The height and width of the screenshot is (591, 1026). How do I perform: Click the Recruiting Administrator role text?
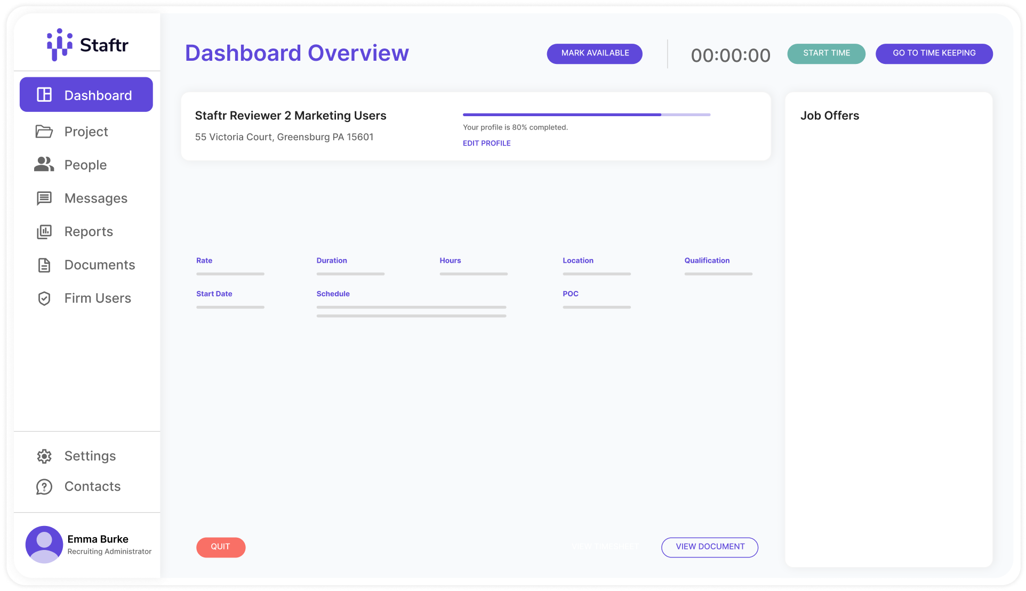tap(109, 552)
